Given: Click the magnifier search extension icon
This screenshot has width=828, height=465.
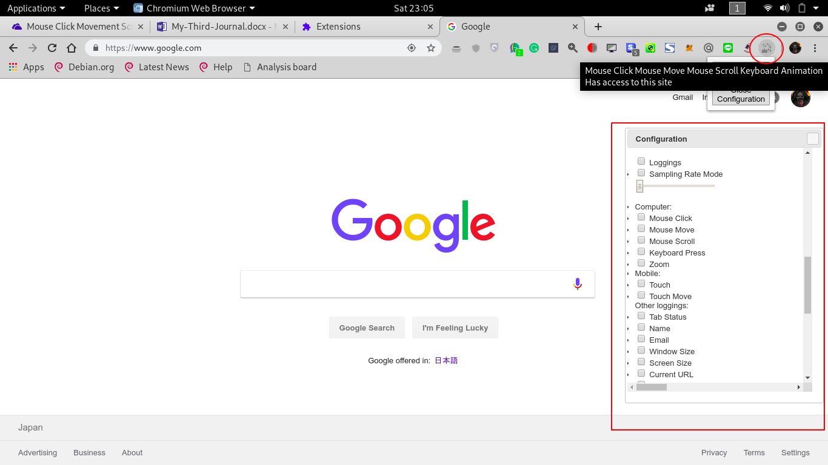Looking at the screenshot, I should (573, 48).
